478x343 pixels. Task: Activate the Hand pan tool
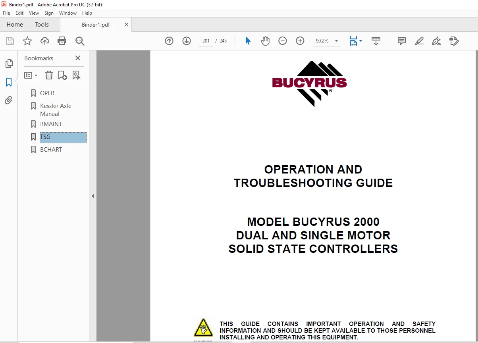265,41
